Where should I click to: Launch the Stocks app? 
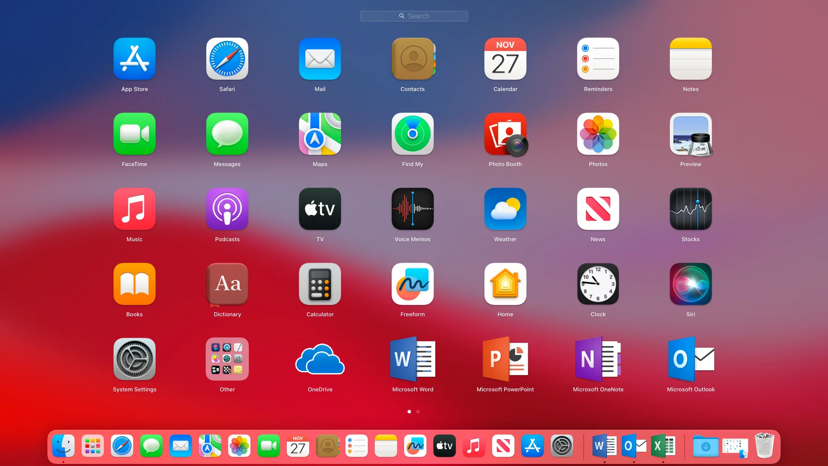691,209
